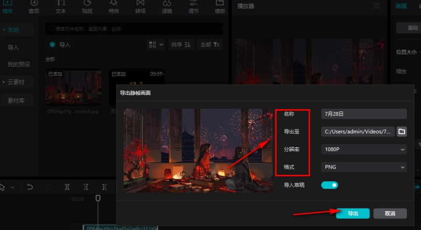The height and width of the screenshot is (230, 421).
Task: Edit the 名称 name field 7月28日
Action: [364, 114]
